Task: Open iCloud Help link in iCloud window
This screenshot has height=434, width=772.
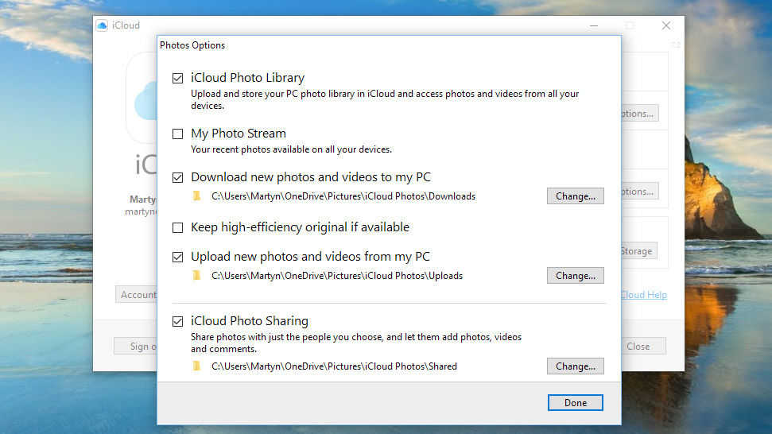Action: pyautogui.click(x=644, y=295)
